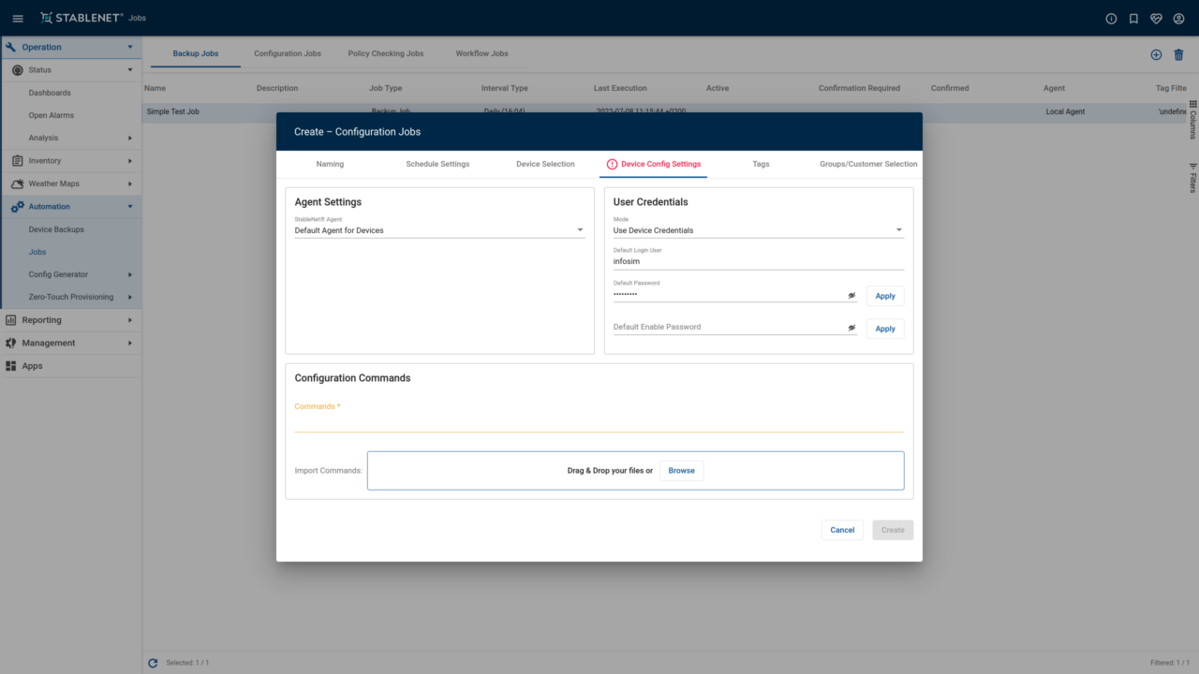Toggle Default Enable Password visibility icon
Viewport: 1199px width, 674px height.
click(x=851, y=328)
